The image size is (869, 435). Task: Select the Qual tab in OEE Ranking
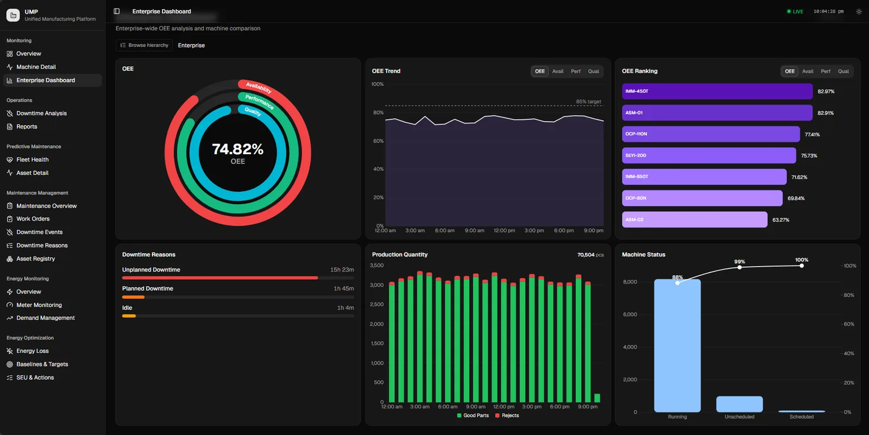pyautogui.click(x=843, y=71)
